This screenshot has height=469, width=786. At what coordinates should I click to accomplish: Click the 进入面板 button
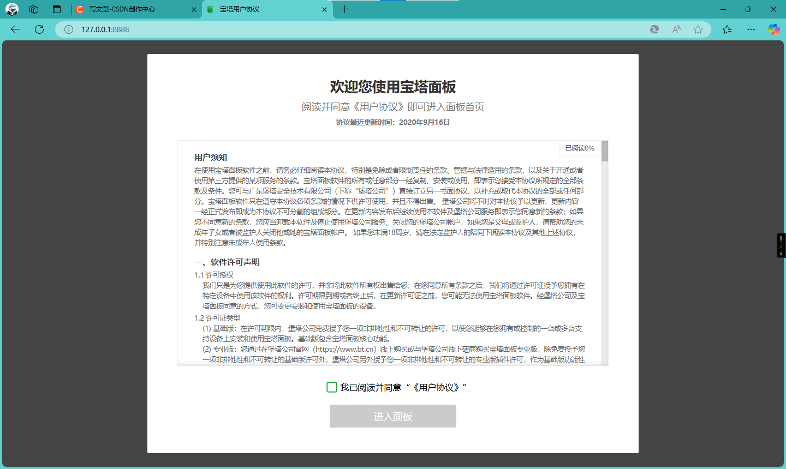pyautogui.click(x=393, y=416)
